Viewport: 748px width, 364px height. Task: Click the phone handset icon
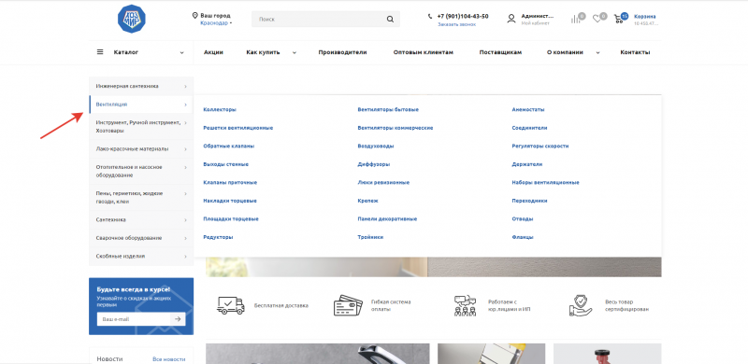click(x=430, y=16)
